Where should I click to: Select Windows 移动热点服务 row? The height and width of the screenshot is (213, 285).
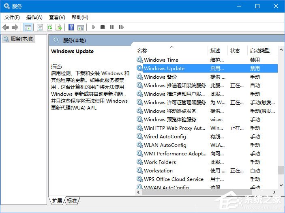tap(207, 111)
